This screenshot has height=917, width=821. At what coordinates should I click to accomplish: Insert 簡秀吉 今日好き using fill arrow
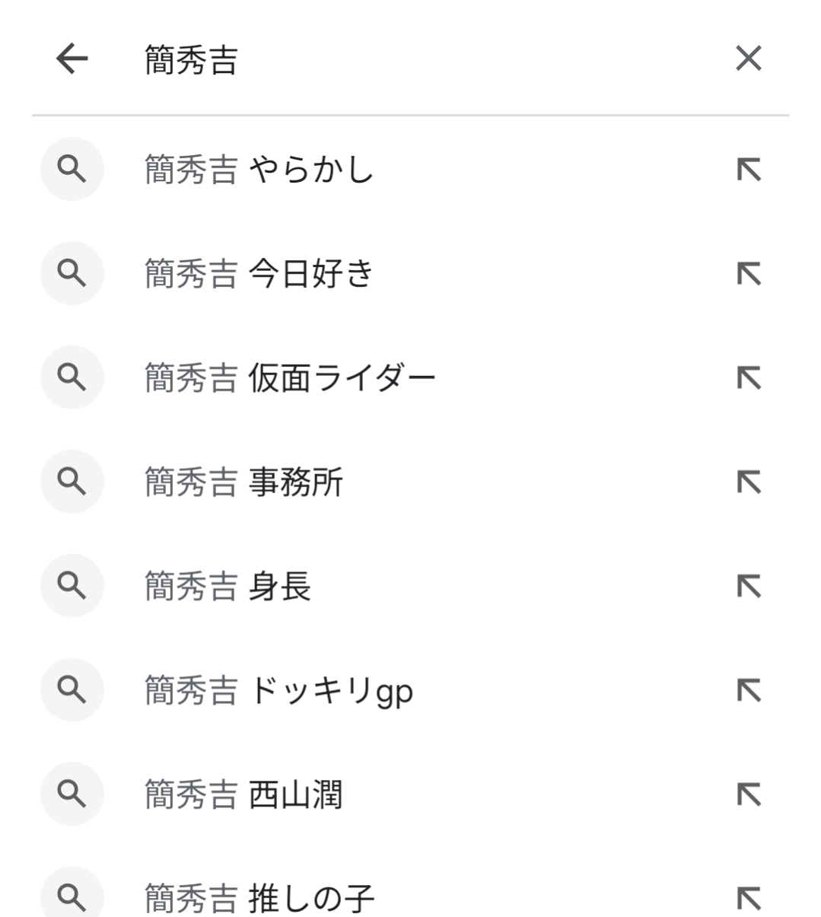click(x=749, y=274)
